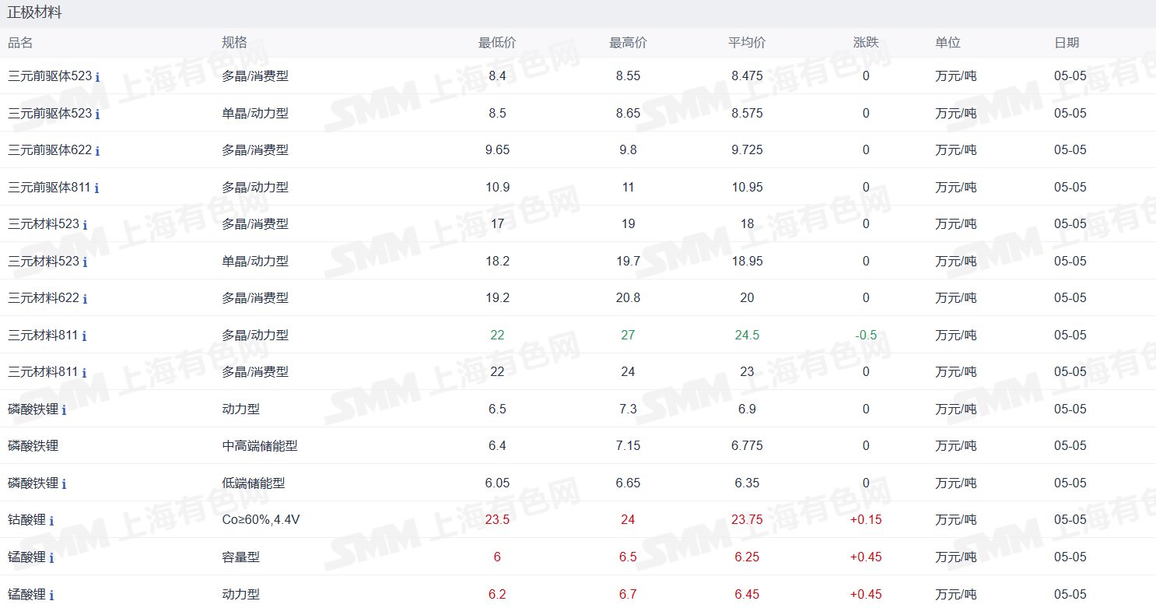Select red highest price 6.7
The width and height of the screenshot is (1156, 608).
[628, 595]
